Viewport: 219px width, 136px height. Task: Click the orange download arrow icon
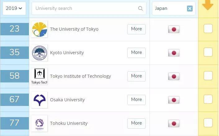[x=208, y=5]
